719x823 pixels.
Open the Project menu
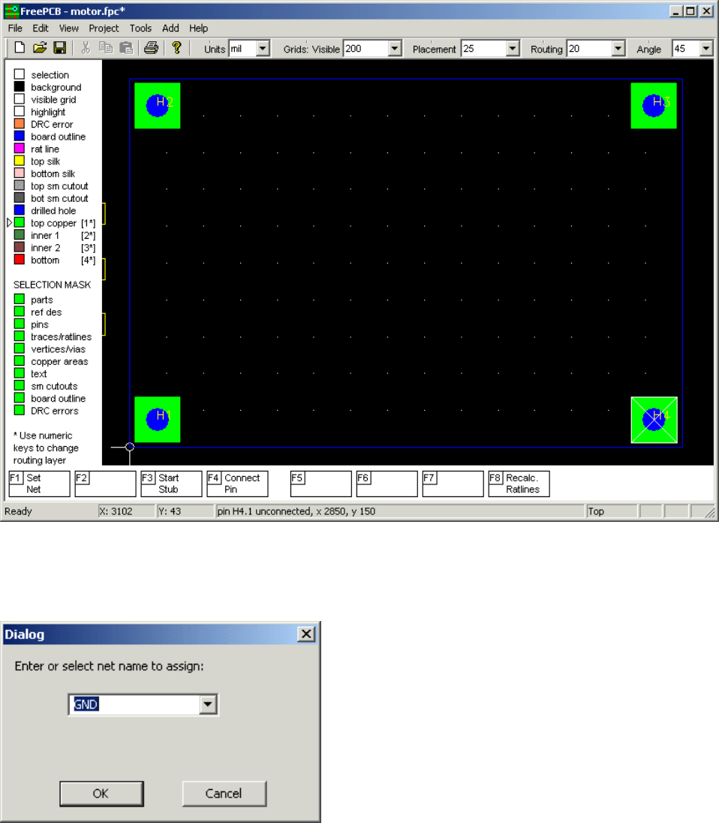[104, 29]
